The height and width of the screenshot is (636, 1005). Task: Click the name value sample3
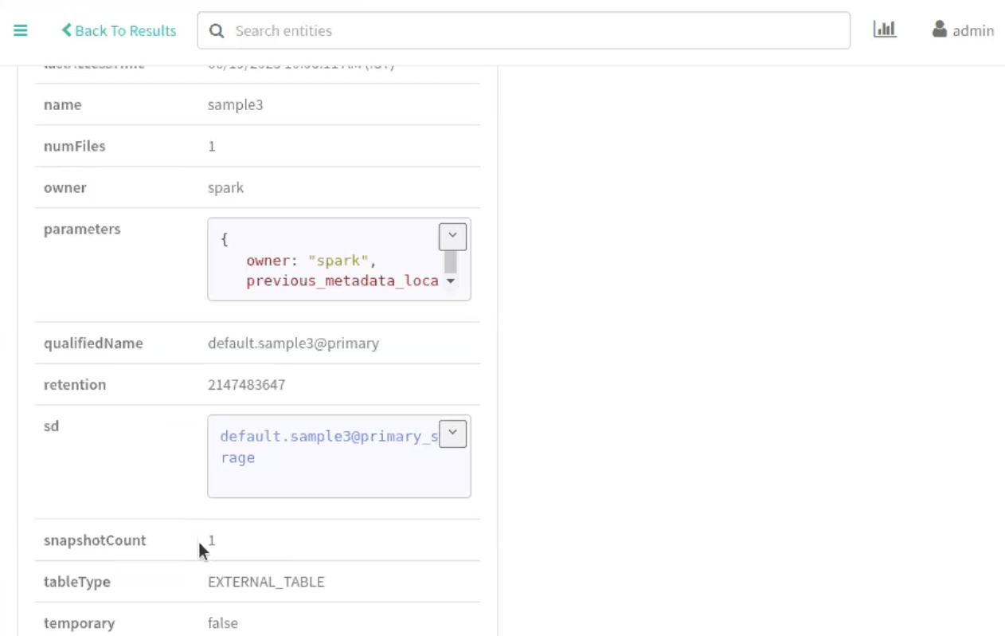click(235, 104)
